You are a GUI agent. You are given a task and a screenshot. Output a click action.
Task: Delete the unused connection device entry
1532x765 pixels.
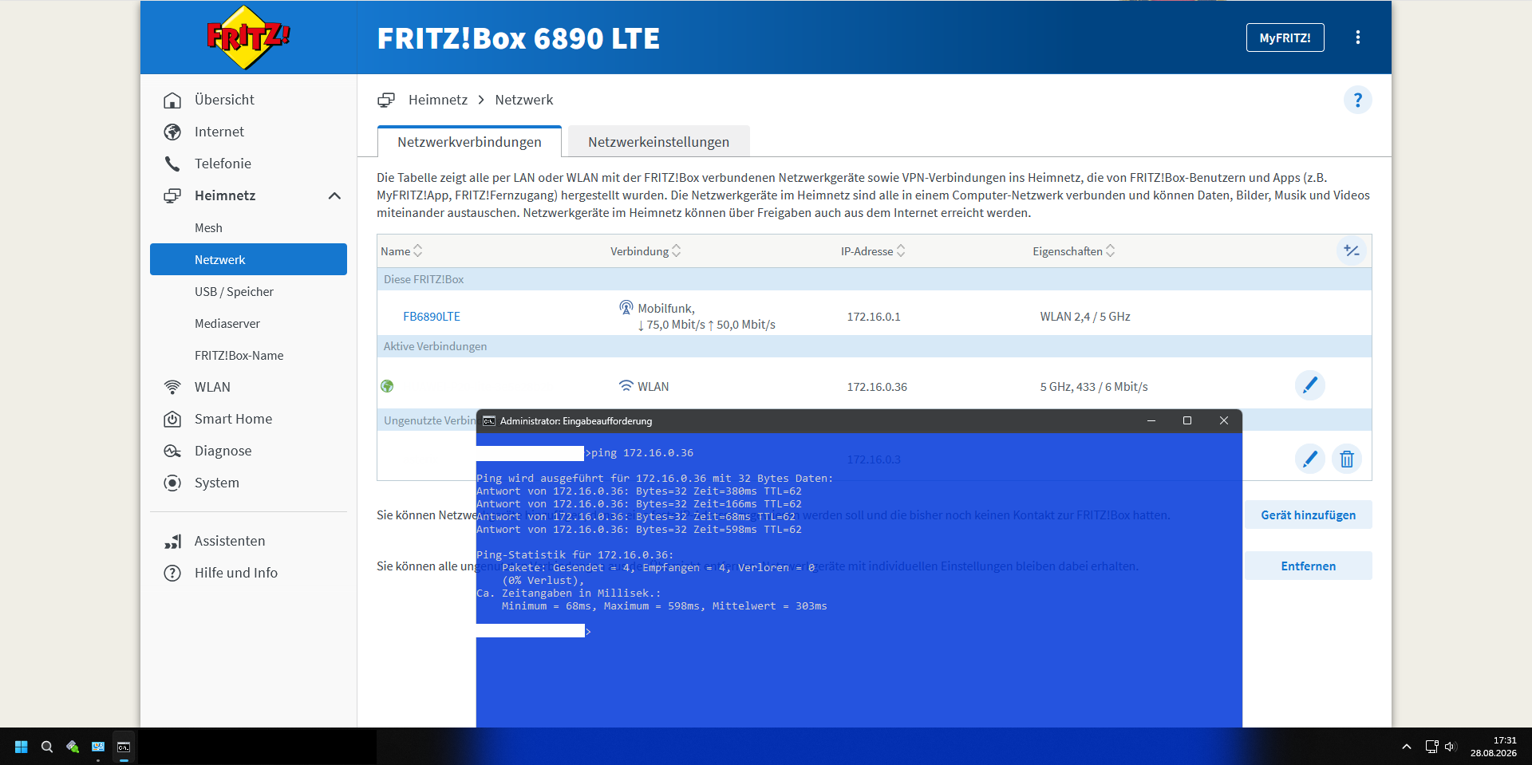pos(1347,459)
